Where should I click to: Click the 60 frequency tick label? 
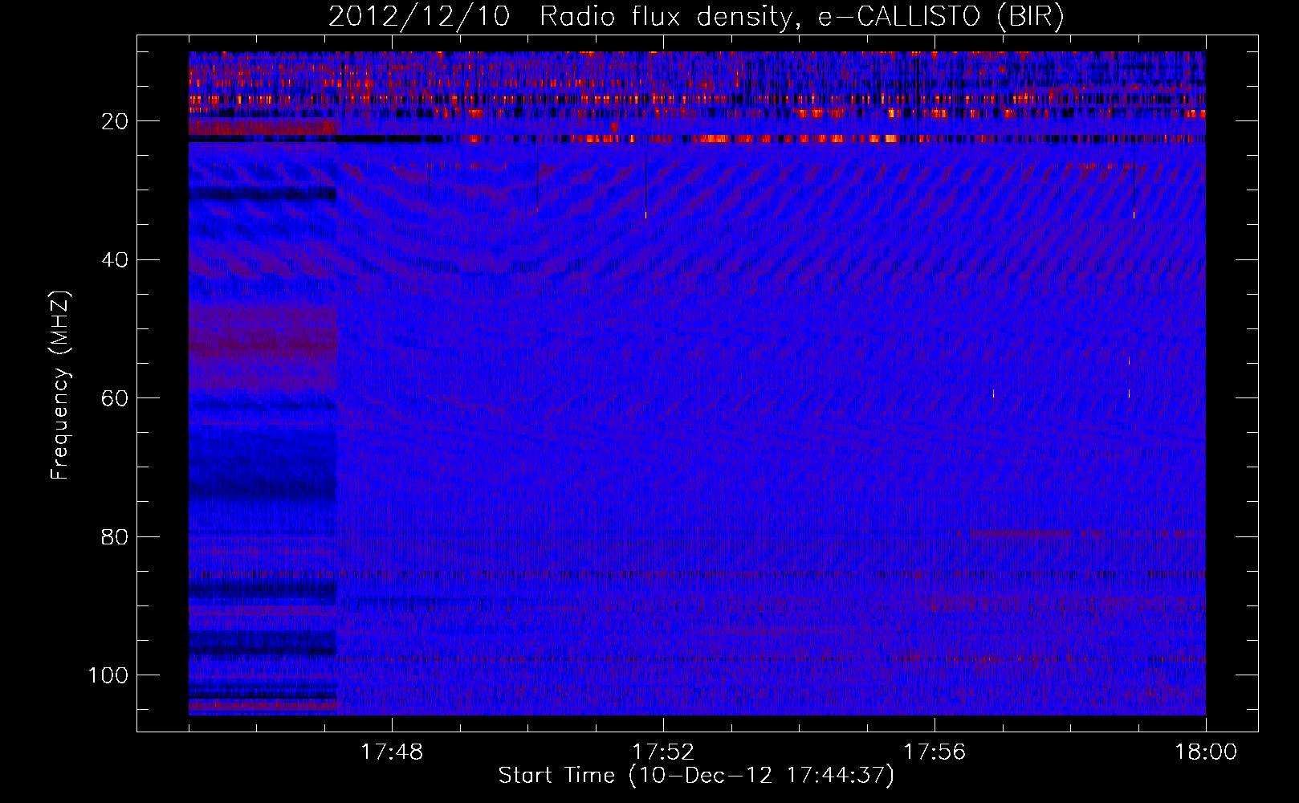point(116,398)
